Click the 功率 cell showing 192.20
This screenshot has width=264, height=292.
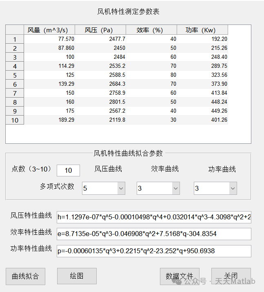[x=202, y=39]
